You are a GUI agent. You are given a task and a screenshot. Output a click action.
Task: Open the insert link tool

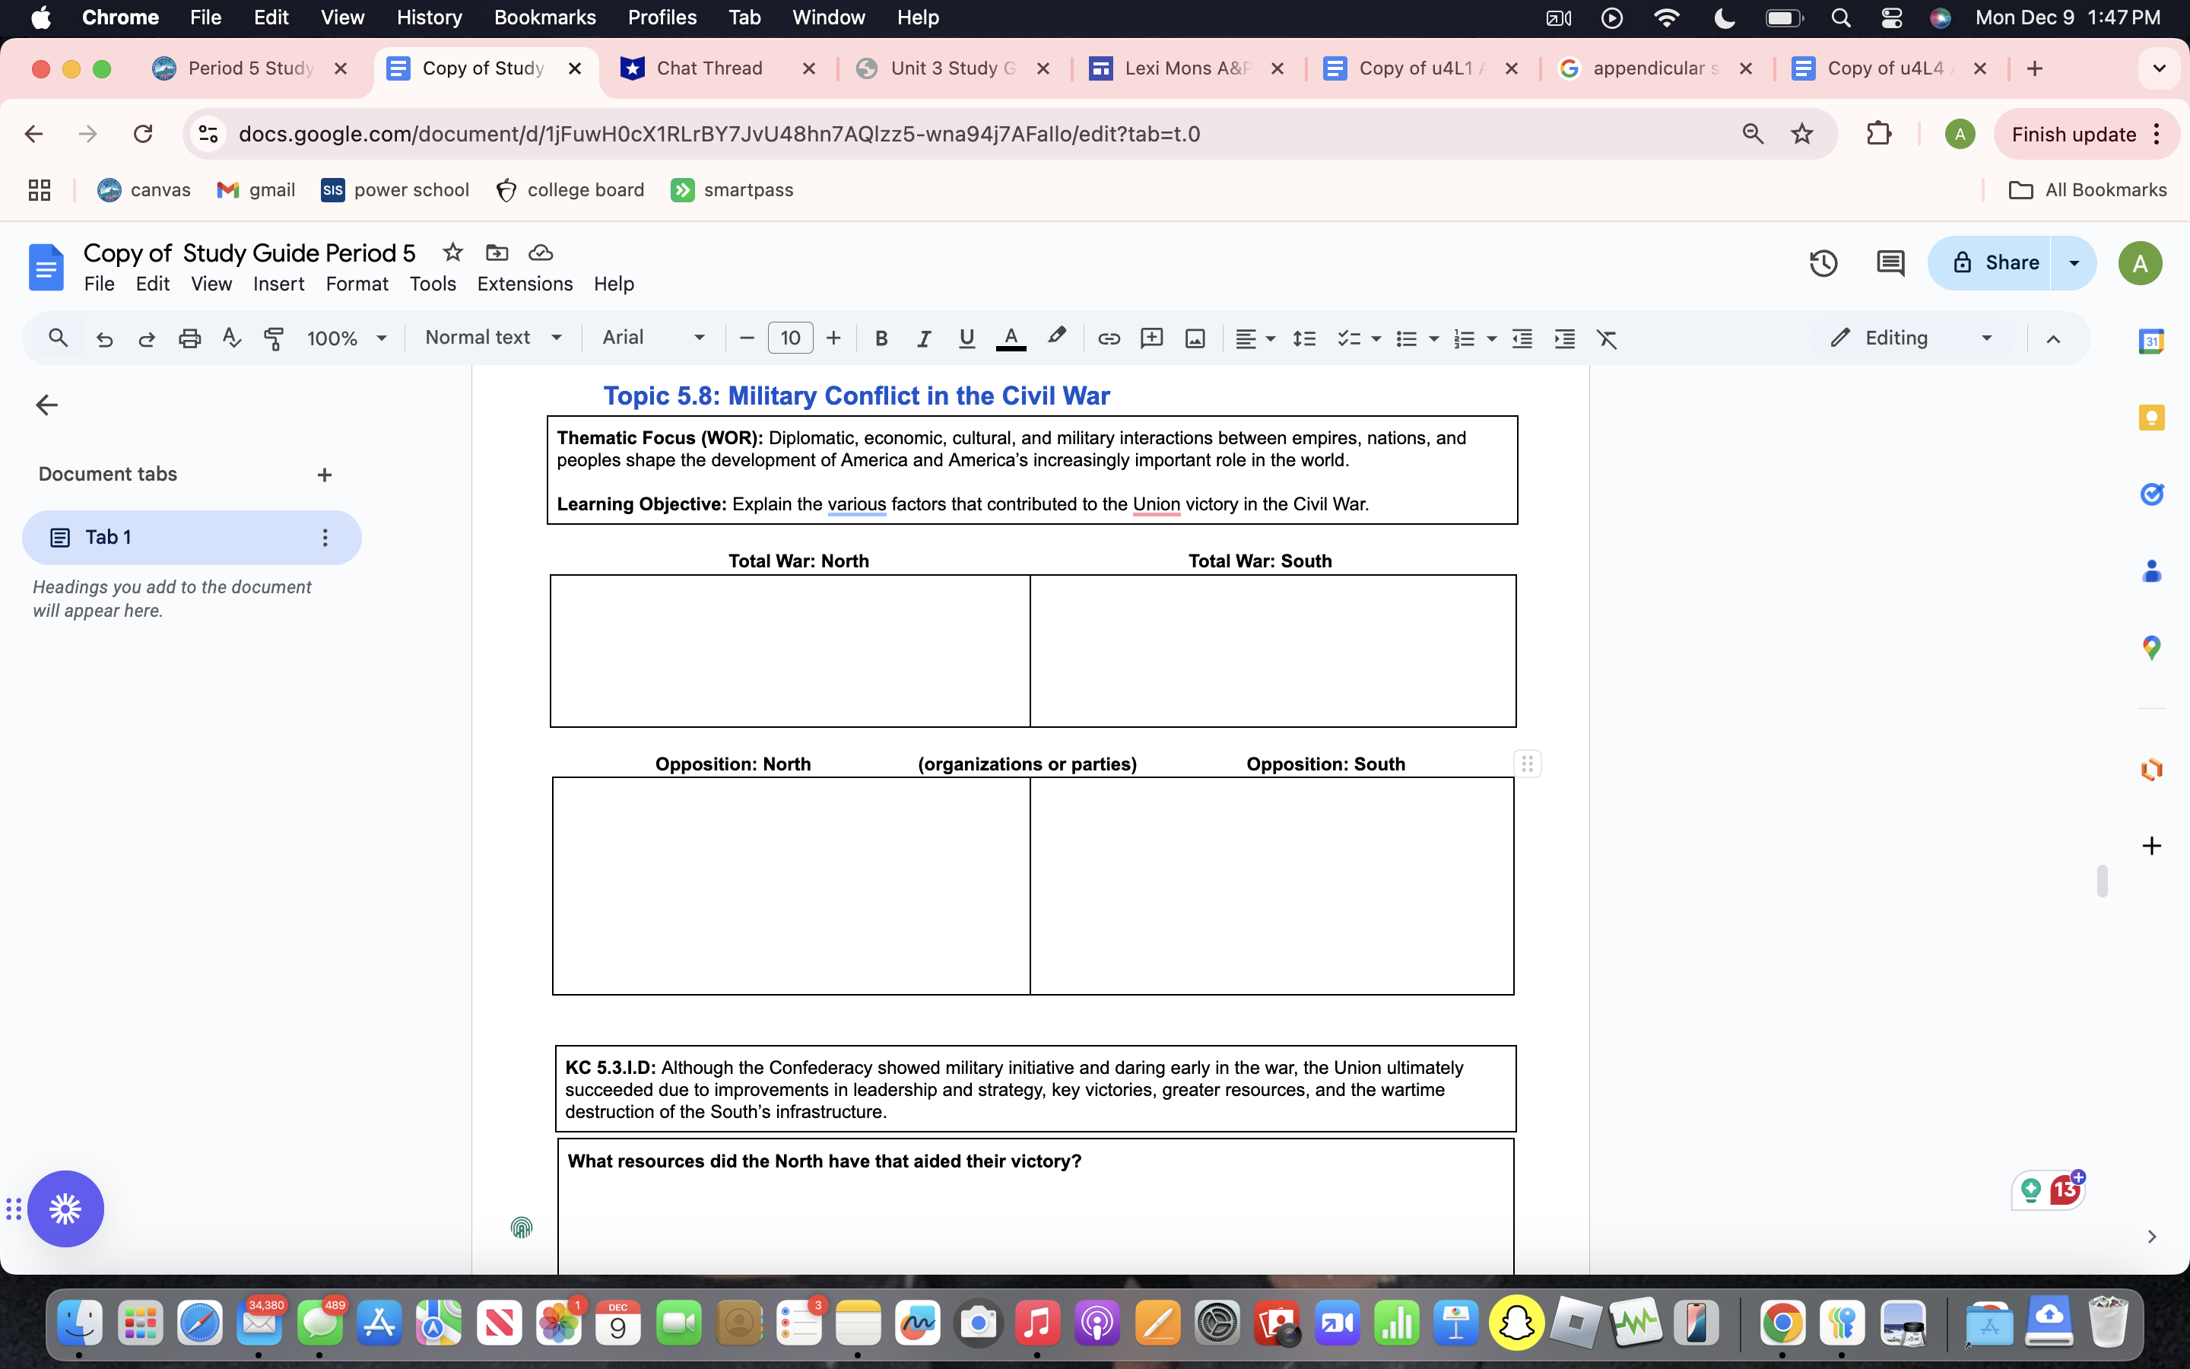pyautogui.click(x=1108, y=338)
